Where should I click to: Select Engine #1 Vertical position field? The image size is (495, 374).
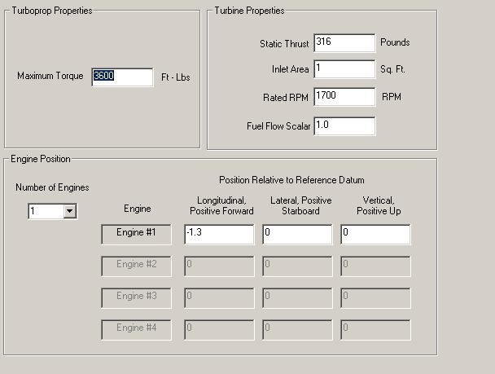375,234
